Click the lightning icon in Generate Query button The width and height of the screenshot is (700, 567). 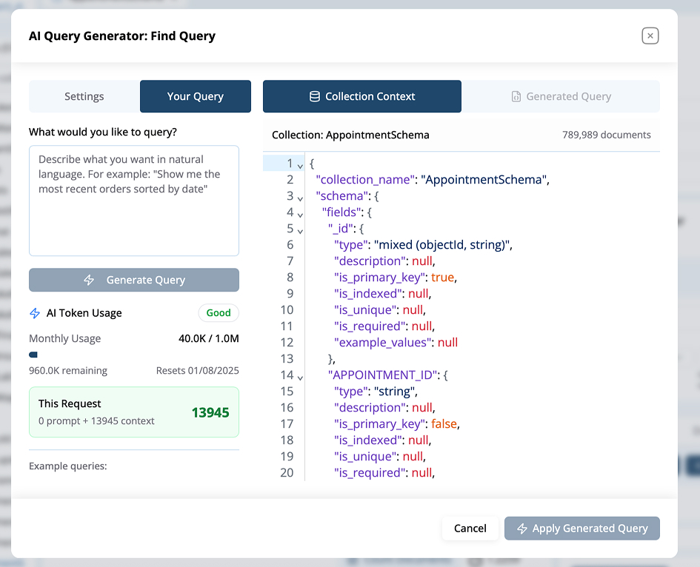89,280
